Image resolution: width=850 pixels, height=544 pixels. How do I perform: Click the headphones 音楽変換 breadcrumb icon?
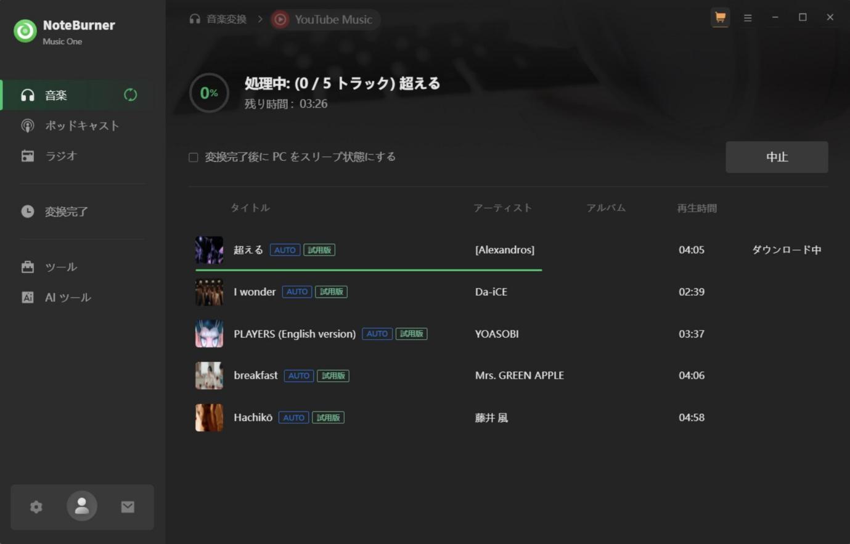[x=195, y=19]
